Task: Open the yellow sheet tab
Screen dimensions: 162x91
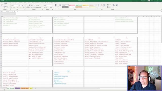Action: click(x=31, y=88)
